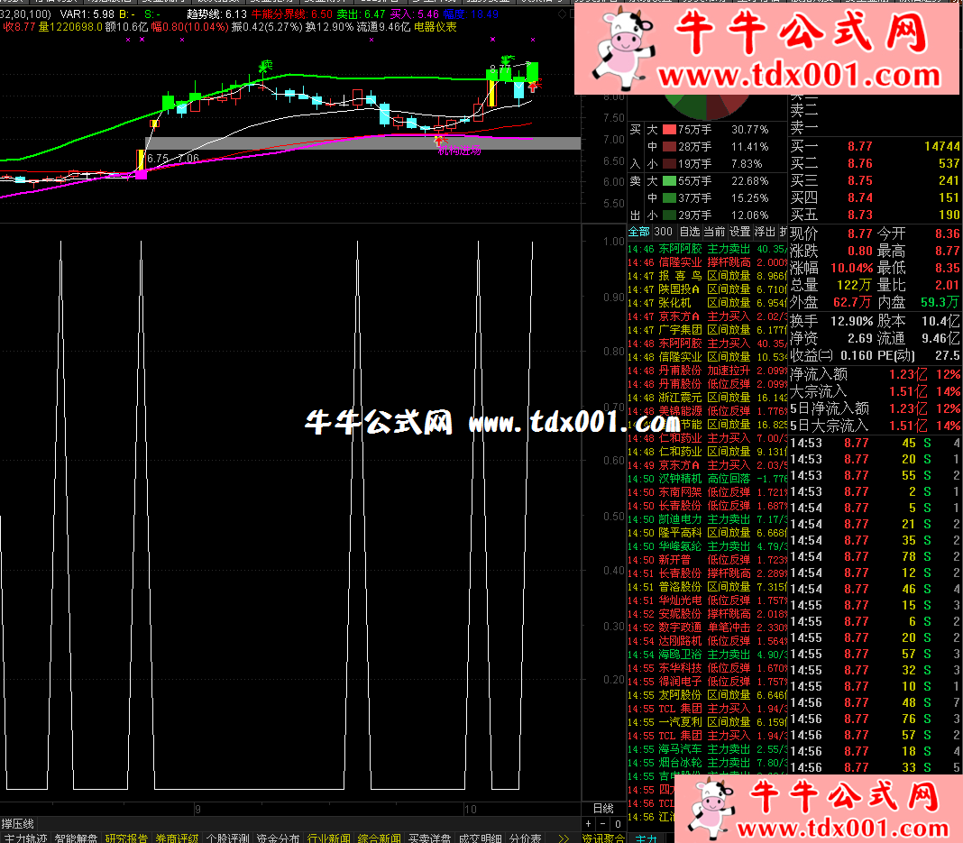The width and height of the screenshot is (963, 843).
Task: Select the 自选 filter in the alert list
Action: click(x=690, y=232)
